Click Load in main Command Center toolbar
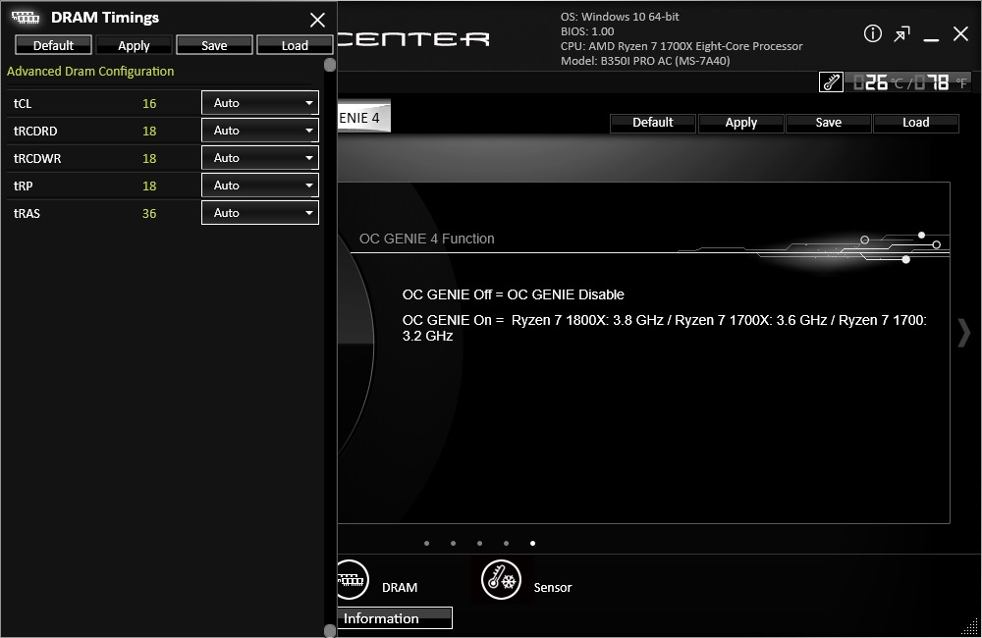The image size is (982, 638). click(915, 123)
